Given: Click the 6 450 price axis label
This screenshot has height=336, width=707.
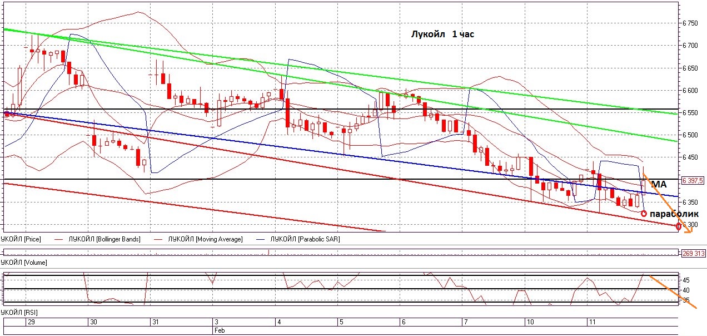Looking at the screenshot, I should [x=690, y=157].
